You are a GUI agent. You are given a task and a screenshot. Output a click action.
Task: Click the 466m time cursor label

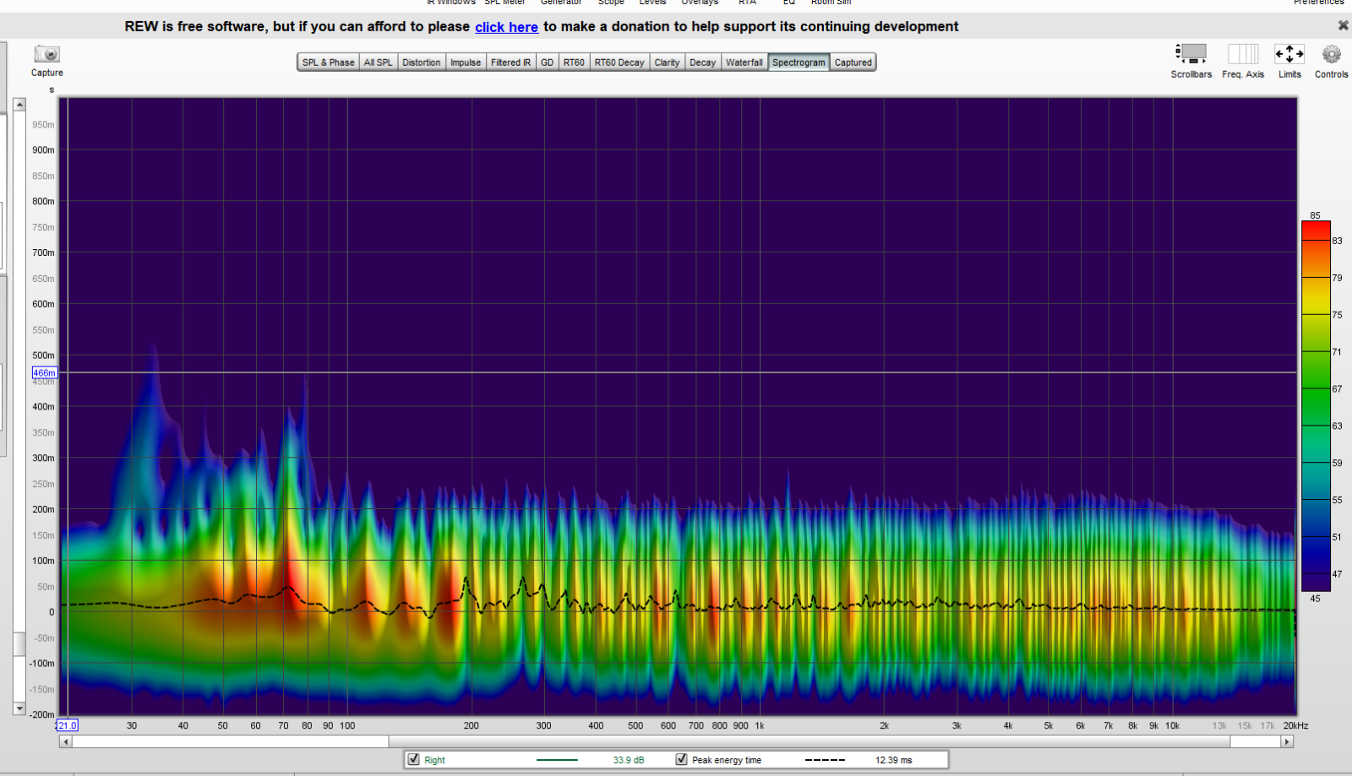point(44,372)
